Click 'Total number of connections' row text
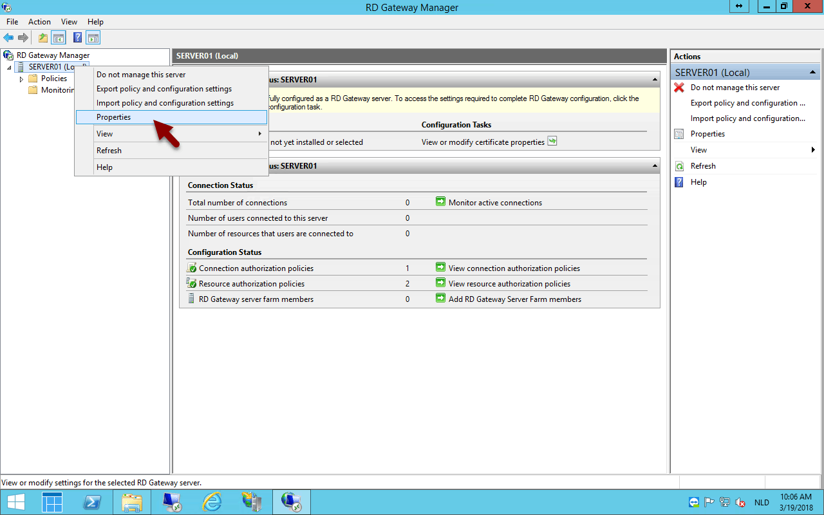The width and height of the screenshot is (824, 515). (238, 203)
